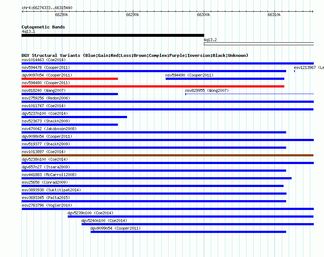
Task: Click the nsv523673 (Shaikh2009) label
Action: point(46,121)
